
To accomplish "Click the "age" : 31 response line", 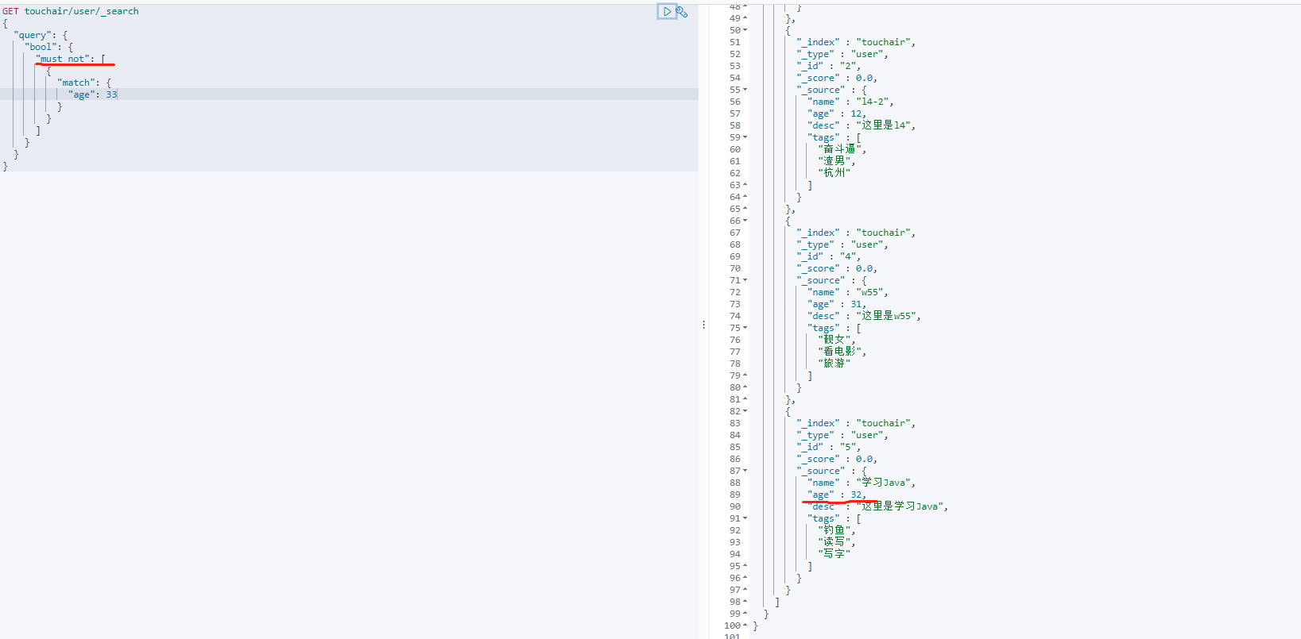I will tap(837, 304).
